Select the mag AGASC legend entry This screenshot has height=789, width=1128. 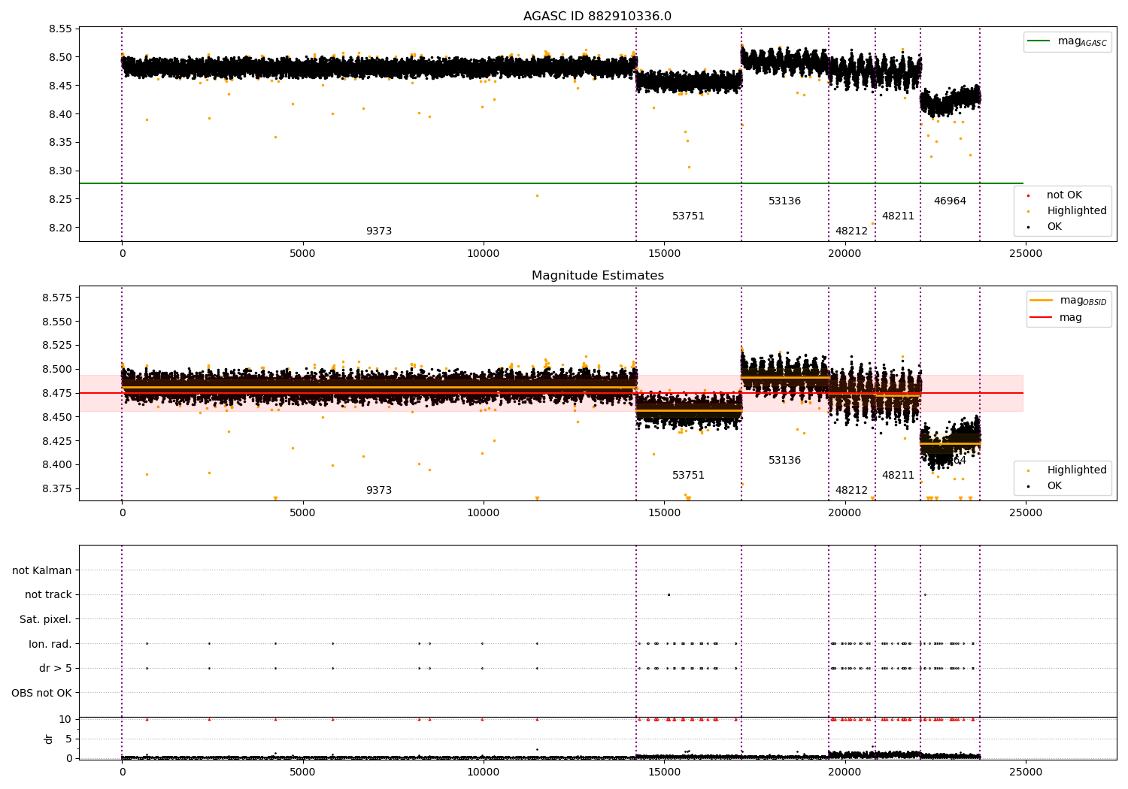(x=1067, y=41)
